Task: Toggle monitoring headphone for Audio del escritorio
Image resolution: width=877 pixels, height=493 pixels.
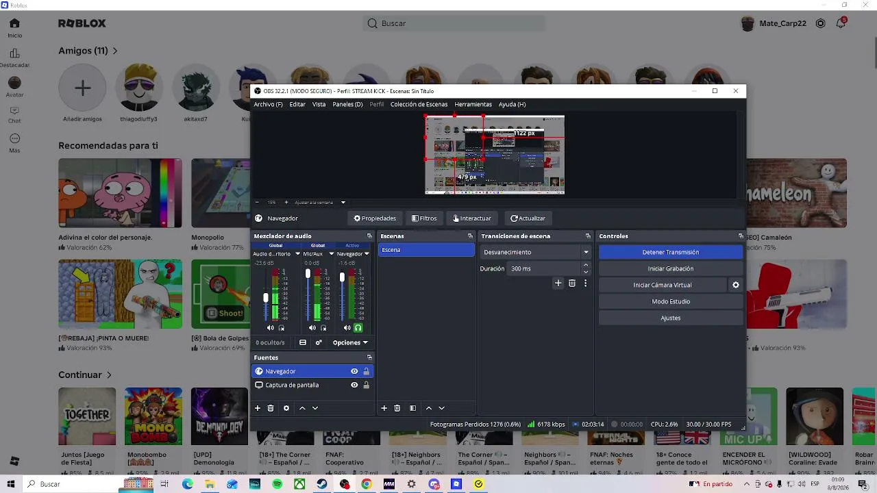Action: [281, 328]
